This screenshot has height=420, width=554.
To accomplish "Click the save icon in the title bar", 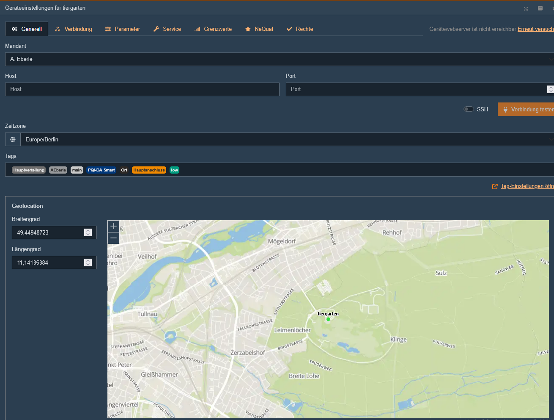I will 540,8.
